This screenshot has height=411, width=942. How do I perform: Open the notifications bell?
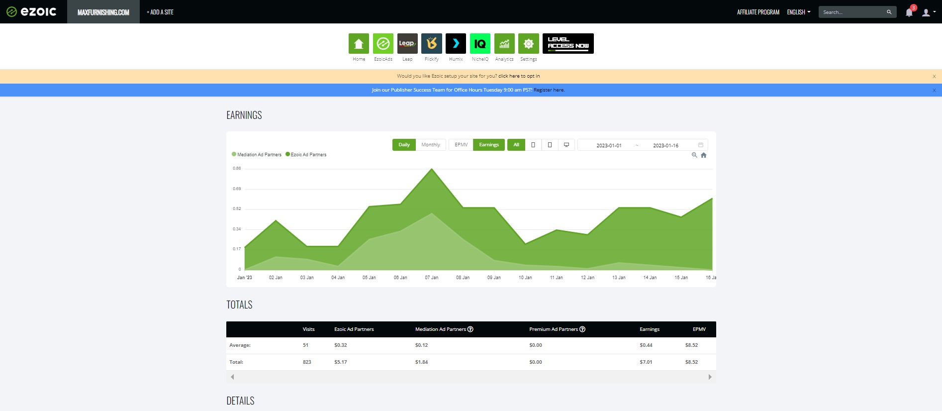pos(909,12)
